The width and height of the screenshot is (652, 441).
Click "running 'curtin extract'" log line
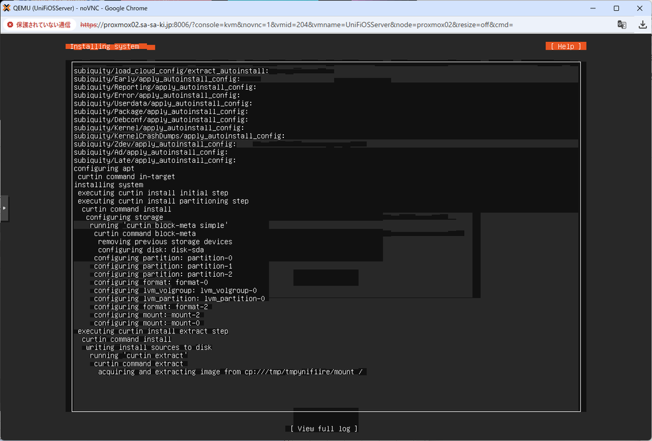point(138,355)
